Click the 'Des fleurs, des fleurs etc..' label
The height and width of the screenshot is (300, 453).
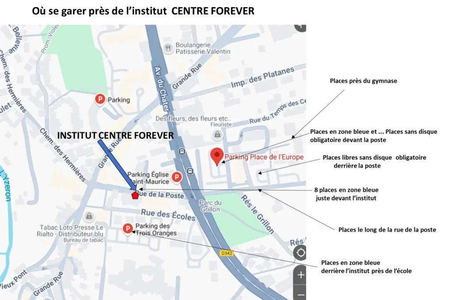pos(193,119)
